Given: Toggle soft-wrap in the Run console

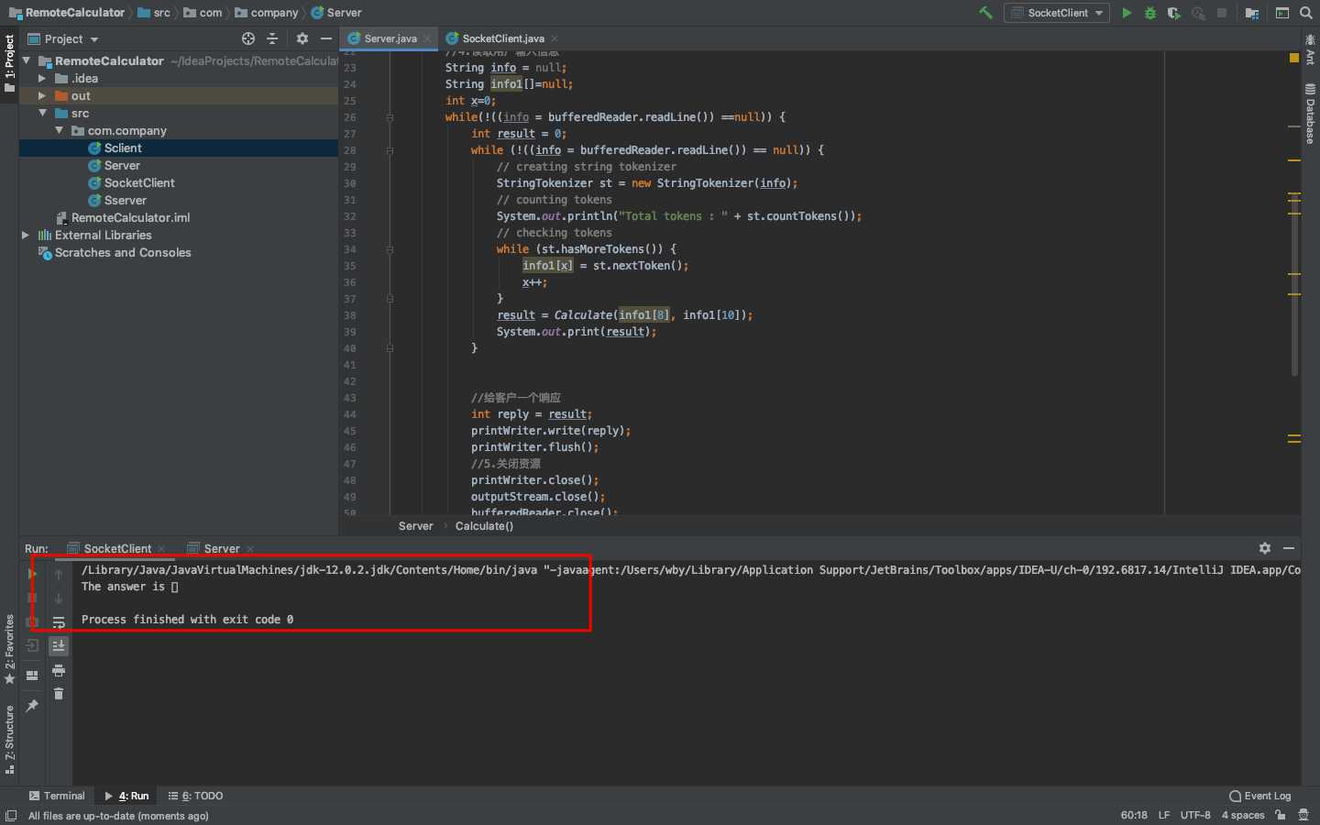Looking at the screenshot, I should [x=59, y=622].
